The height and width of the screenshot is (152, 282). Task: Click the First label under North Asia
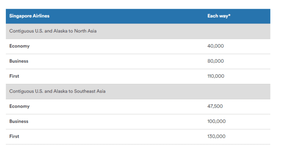tap(14, 76)
